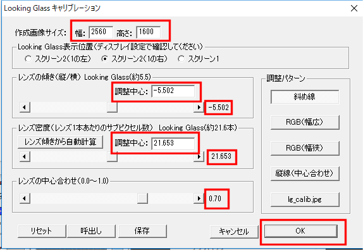Viewport: 363px width, 250px height.
Task: Click lens density 調整中心 field showing 21.653
Action: tap(173, 143)
